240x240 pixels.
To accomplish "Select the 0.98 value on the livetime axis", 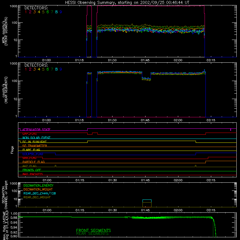I will click(x=14, y=218).
